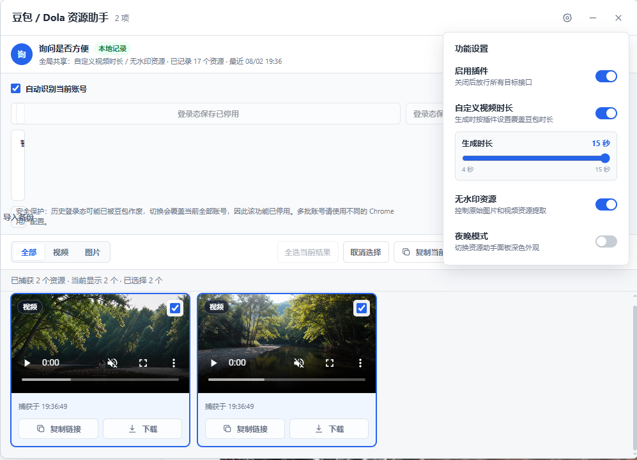
Task: Enable 夜晚模式 switch
Action: 606,241
